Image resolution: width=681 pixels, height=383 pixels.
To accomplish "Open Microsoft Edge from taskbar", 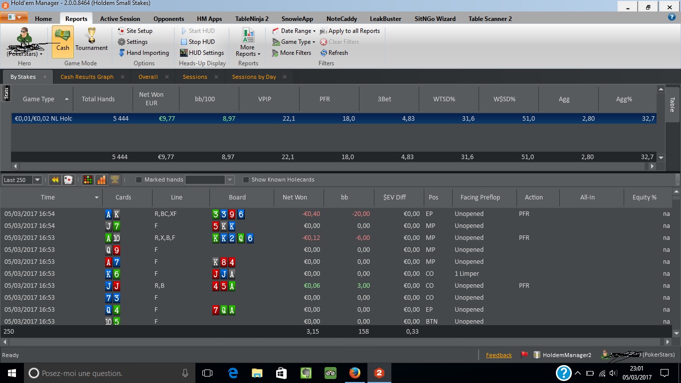I will point(233,373).
